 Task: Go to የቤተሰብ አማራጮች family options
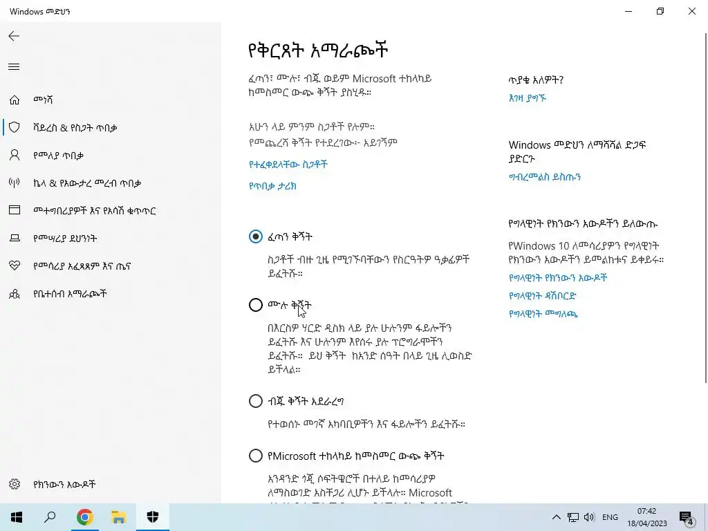tap(70, 294)
